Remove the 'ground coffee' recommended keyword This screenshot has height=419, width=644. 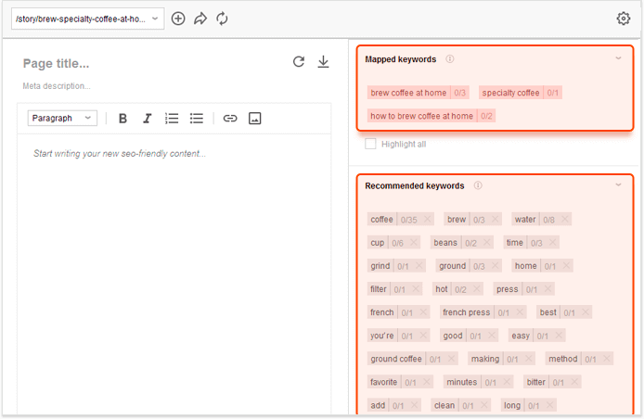click(x=451, y=359)
